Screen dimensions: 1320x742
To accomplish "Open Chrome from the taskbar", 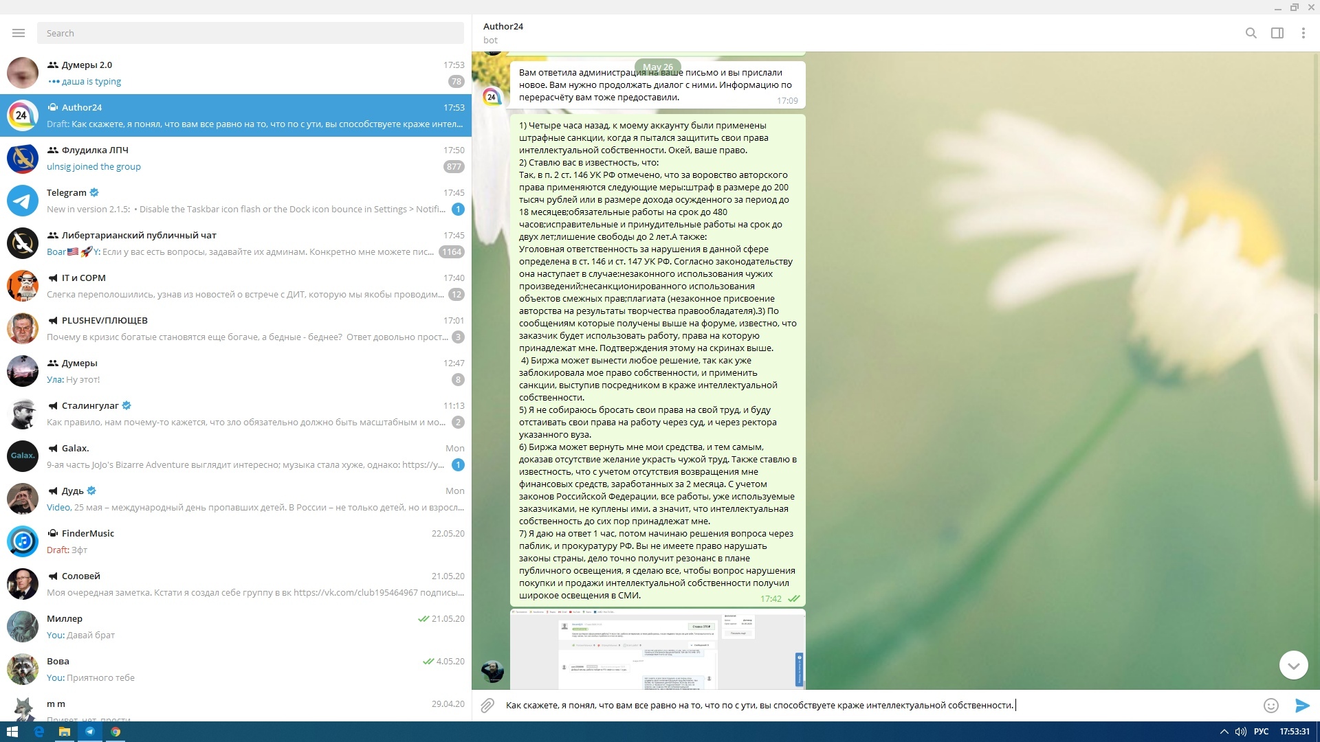I will 115,732.
